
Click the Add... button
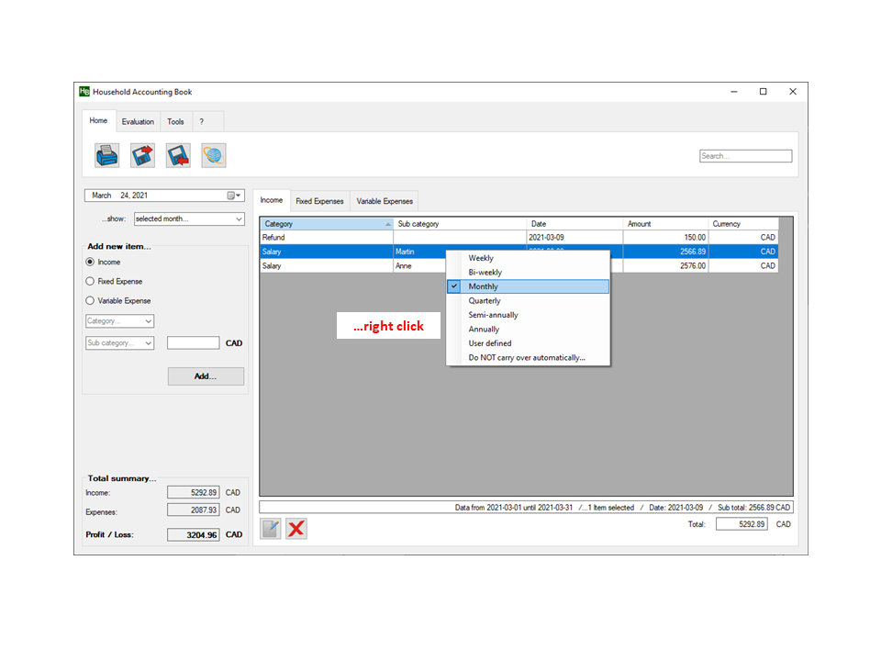click(x=206, y=376)
